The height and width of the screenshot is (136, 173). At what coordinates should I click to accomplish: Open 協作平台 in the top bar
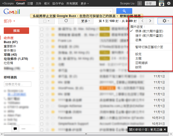pyautogui.click(x=58, y=3)
